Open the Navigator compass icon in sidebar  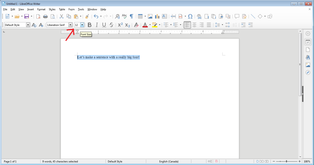pos(308,73)
